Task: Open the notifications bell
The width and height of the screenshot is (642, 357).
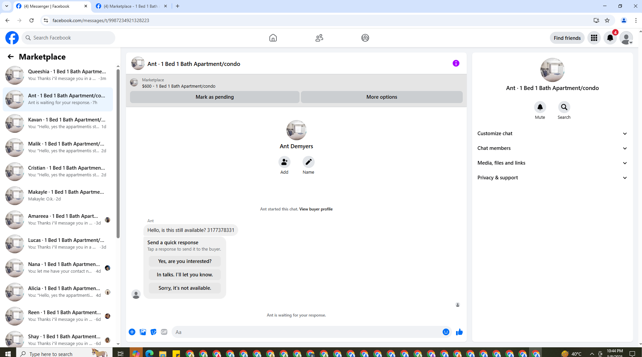Action: pyautogui.click(x=610, y=38)
